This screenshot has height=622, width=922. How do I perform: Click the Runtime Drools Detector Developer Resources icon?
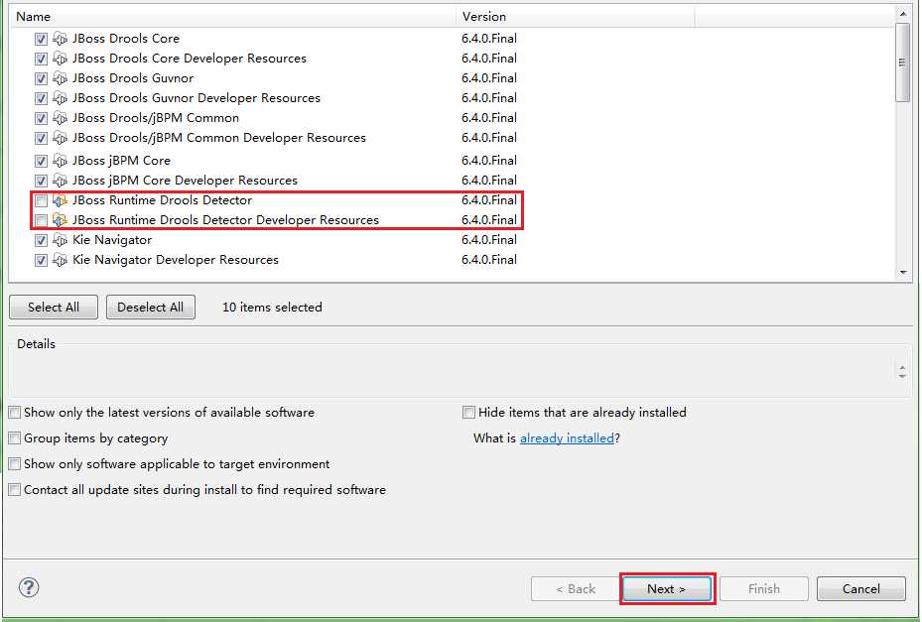click(60, 220)
